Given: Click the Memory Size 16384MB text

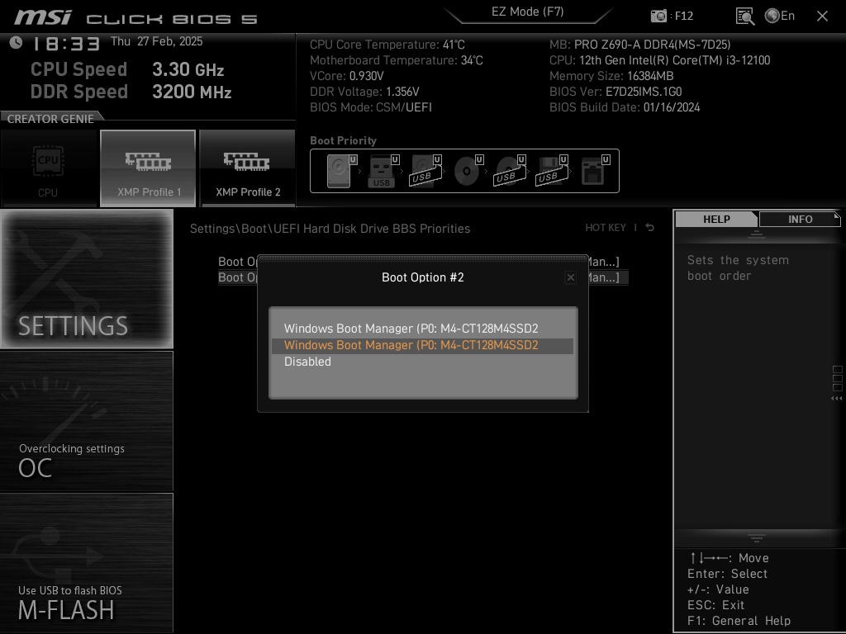Looking at the screenshot, I should (611, 76).
